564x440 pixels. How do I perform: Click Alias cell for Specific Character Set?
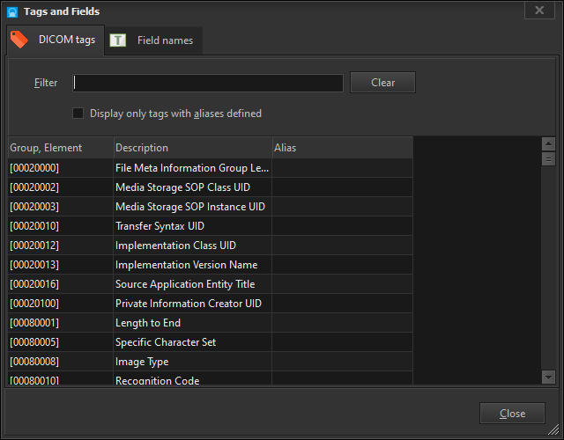click(x=342, y=342)
